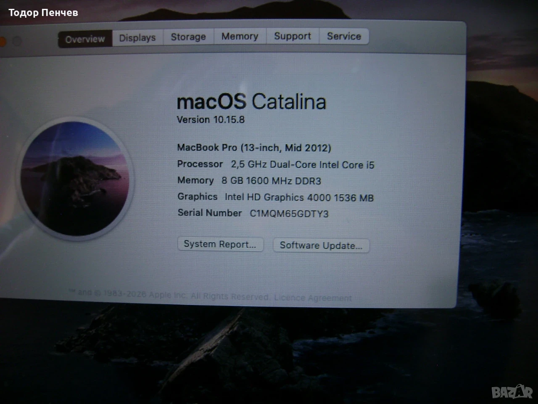Image resolution: width=538 pixels, height=404 pixels.
Task: Click the Processor 2,5 GHz Dual-Core value
Action: (x=303, y=165)
